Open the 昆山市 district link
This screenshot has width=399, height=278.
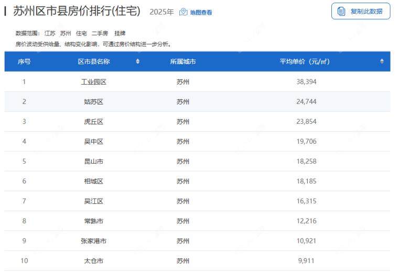pos(94,161)
